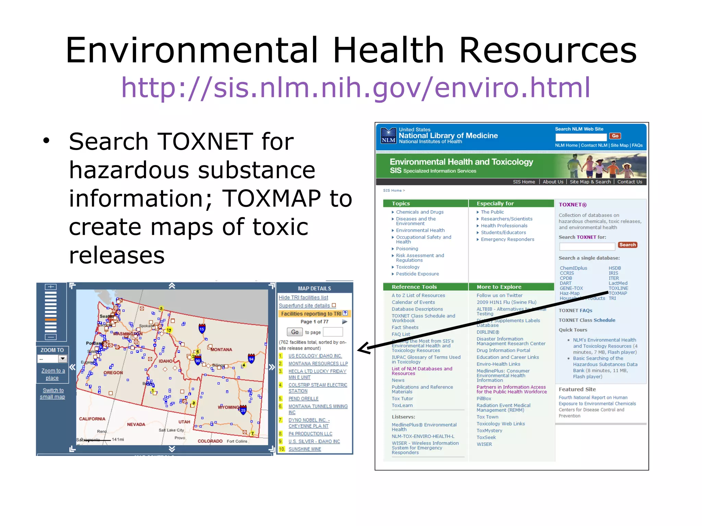The width and height of the screenshot is (702, 526).
Task: Click the map zoom-out minus icon
Action: point(51,337)
